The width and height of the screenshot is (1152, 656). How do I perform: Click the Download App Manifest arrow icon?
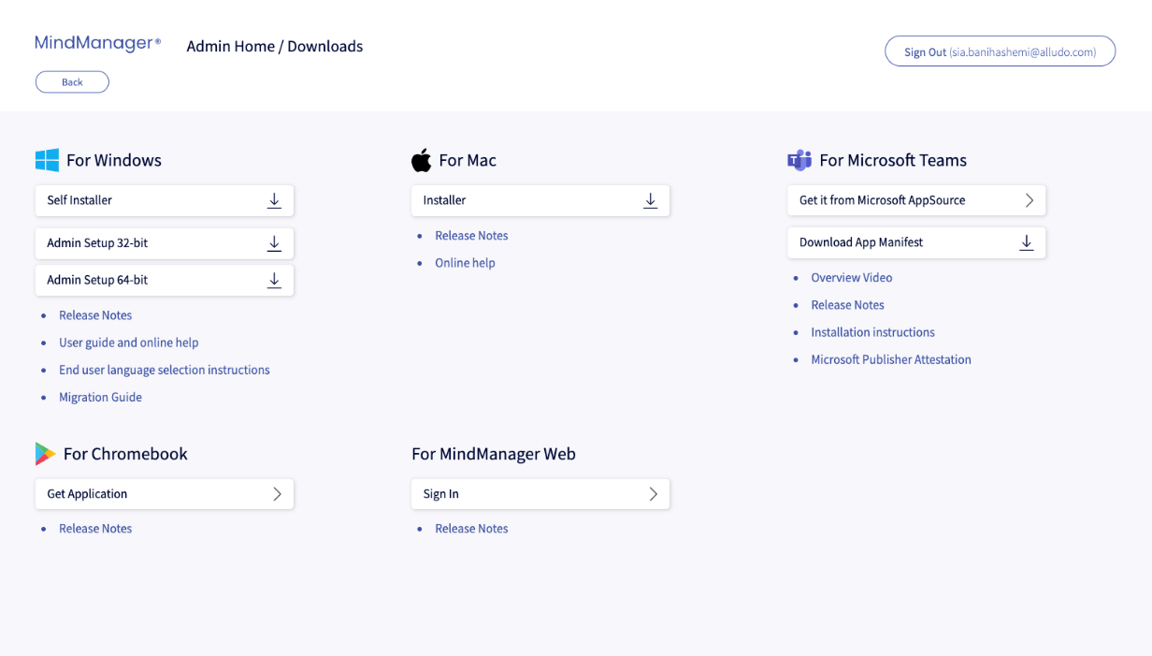(x=1026, y=242)
